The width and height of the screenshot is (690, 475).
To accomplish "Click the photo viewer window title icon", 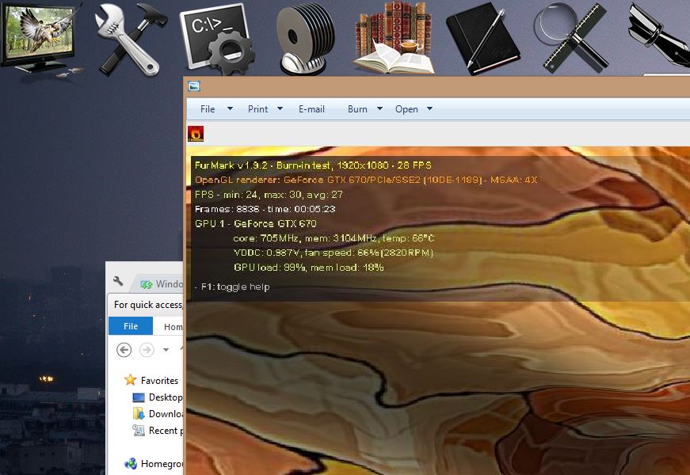I will [194, 86].
